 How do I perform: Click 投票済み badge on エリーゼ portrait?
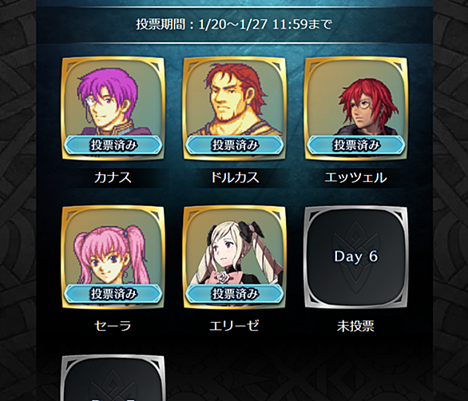click(x=235, y=294)
